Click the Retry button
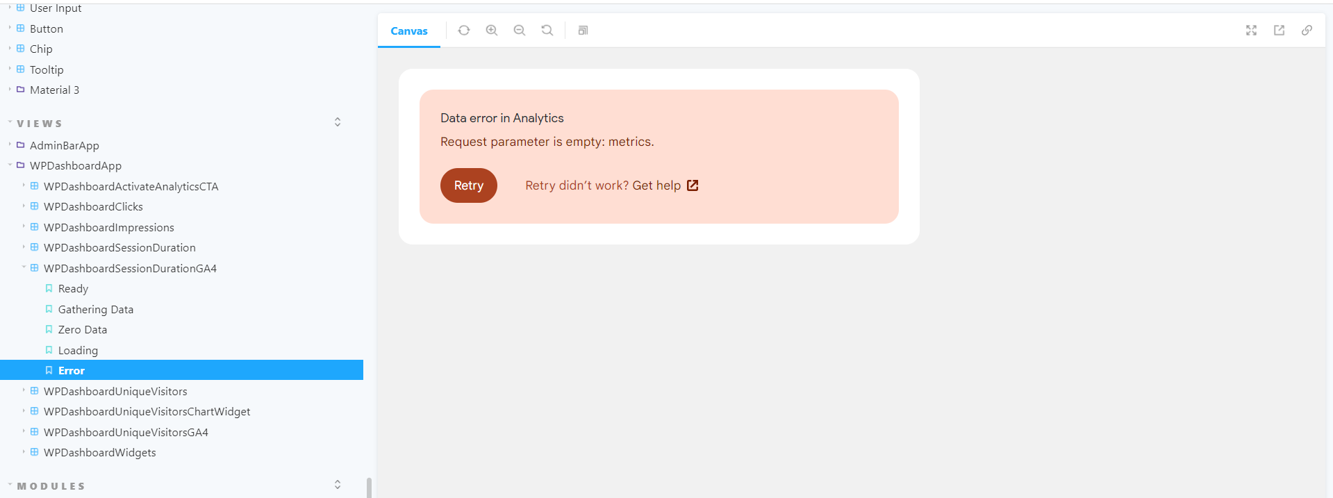The width and height of the screenshot is (1333, 498). click(x=468, y=185)
